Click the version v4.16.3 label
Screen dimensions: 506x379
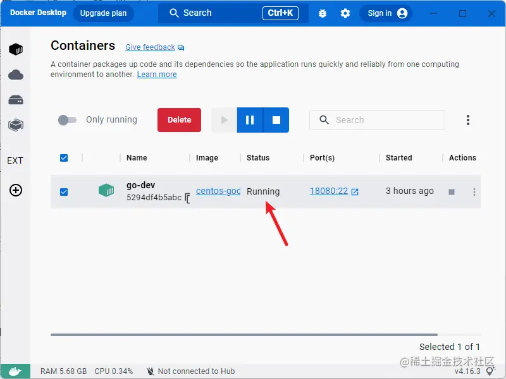click(467, 371)
